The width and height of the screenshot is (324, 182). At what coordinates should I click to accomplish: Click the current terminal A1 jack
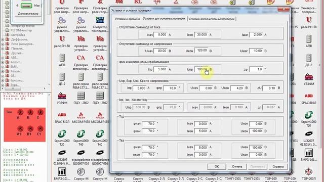click(x=20, y=128)
